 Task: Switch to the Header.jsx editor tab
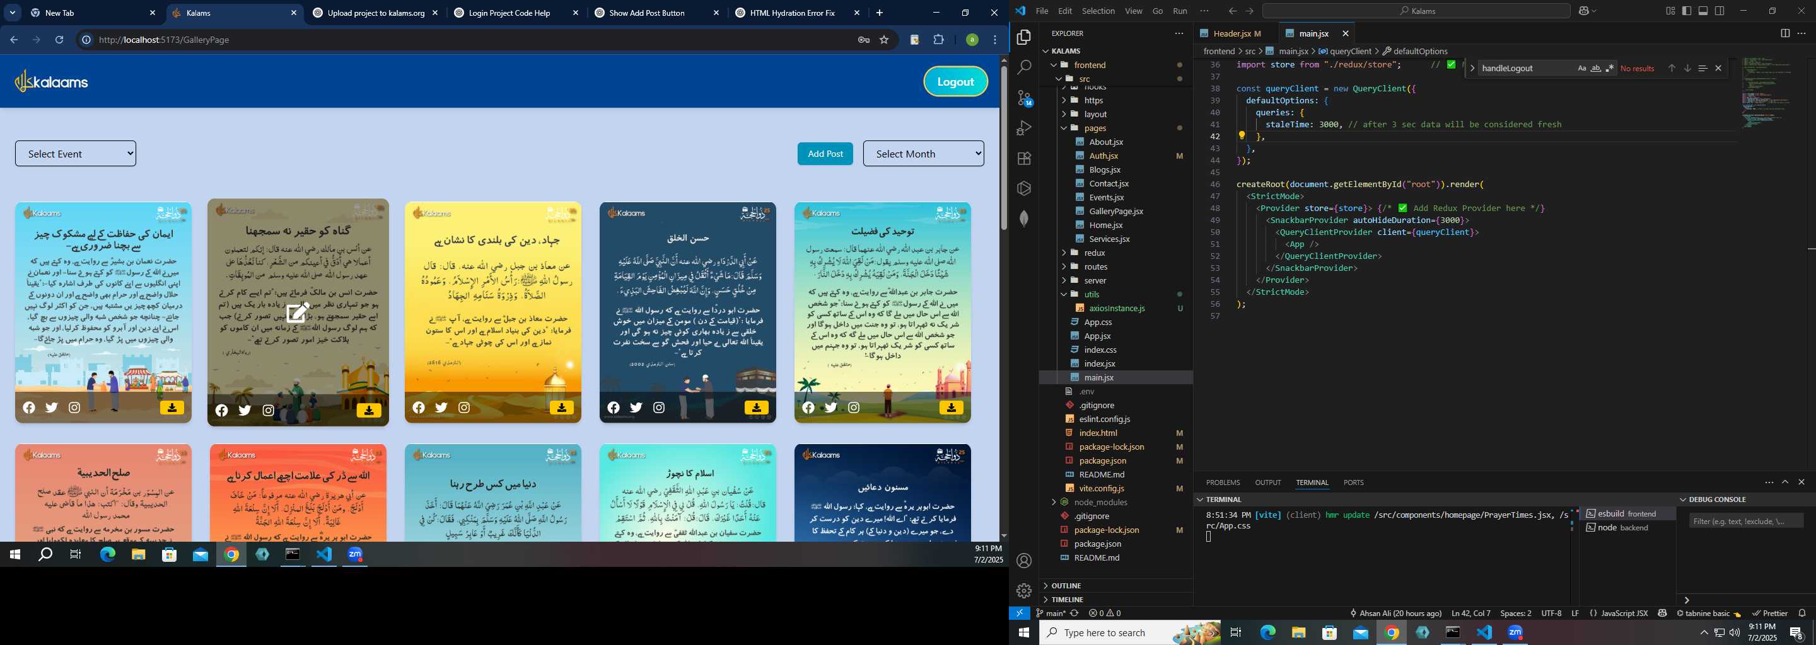(1231, 33)
